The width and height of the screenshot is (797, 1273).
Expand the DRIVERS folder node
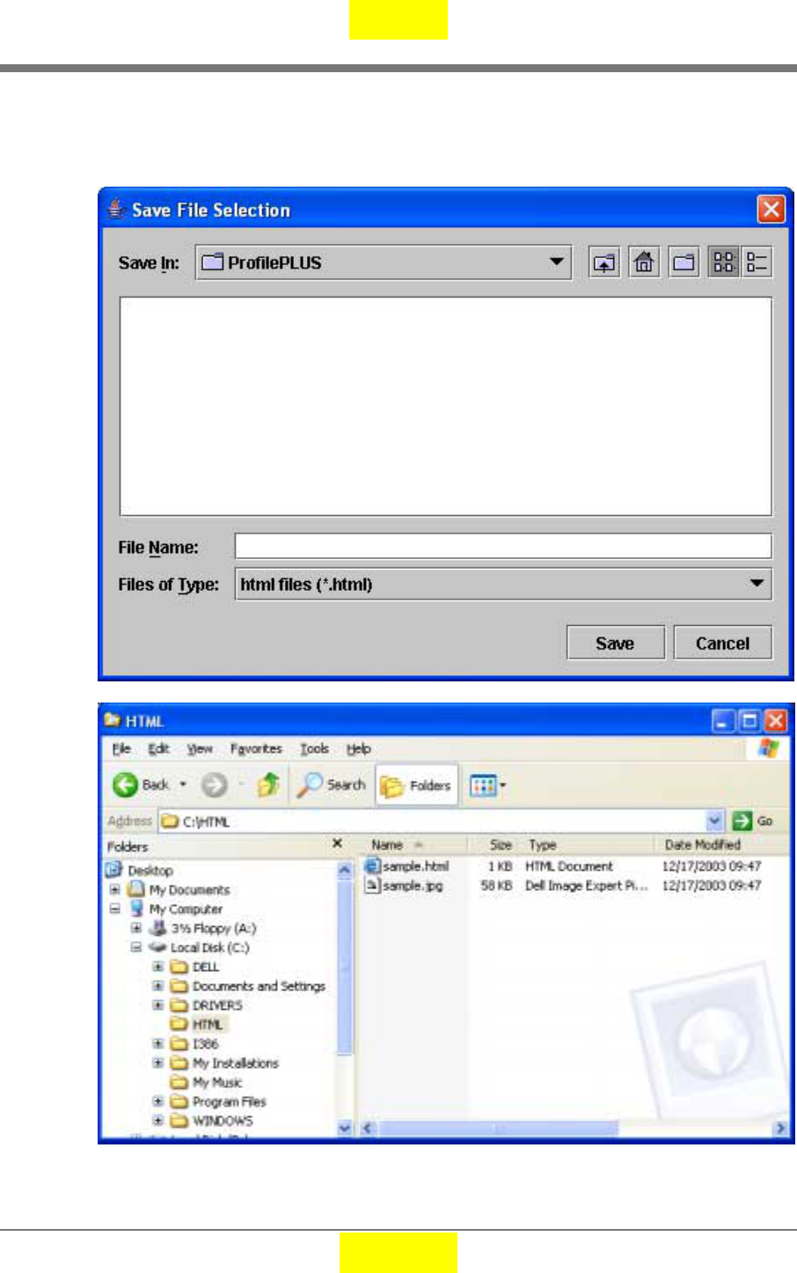pos(157,1005)
